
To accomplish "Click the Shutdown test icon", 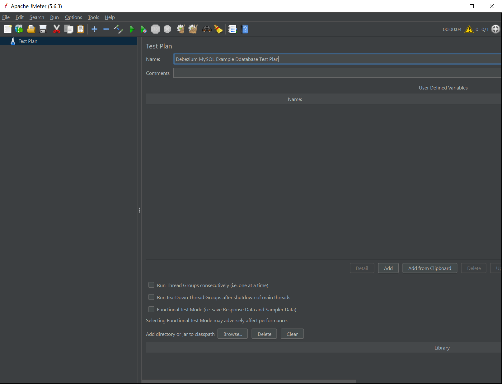I will pyautogui.click(x=167, y=29).
